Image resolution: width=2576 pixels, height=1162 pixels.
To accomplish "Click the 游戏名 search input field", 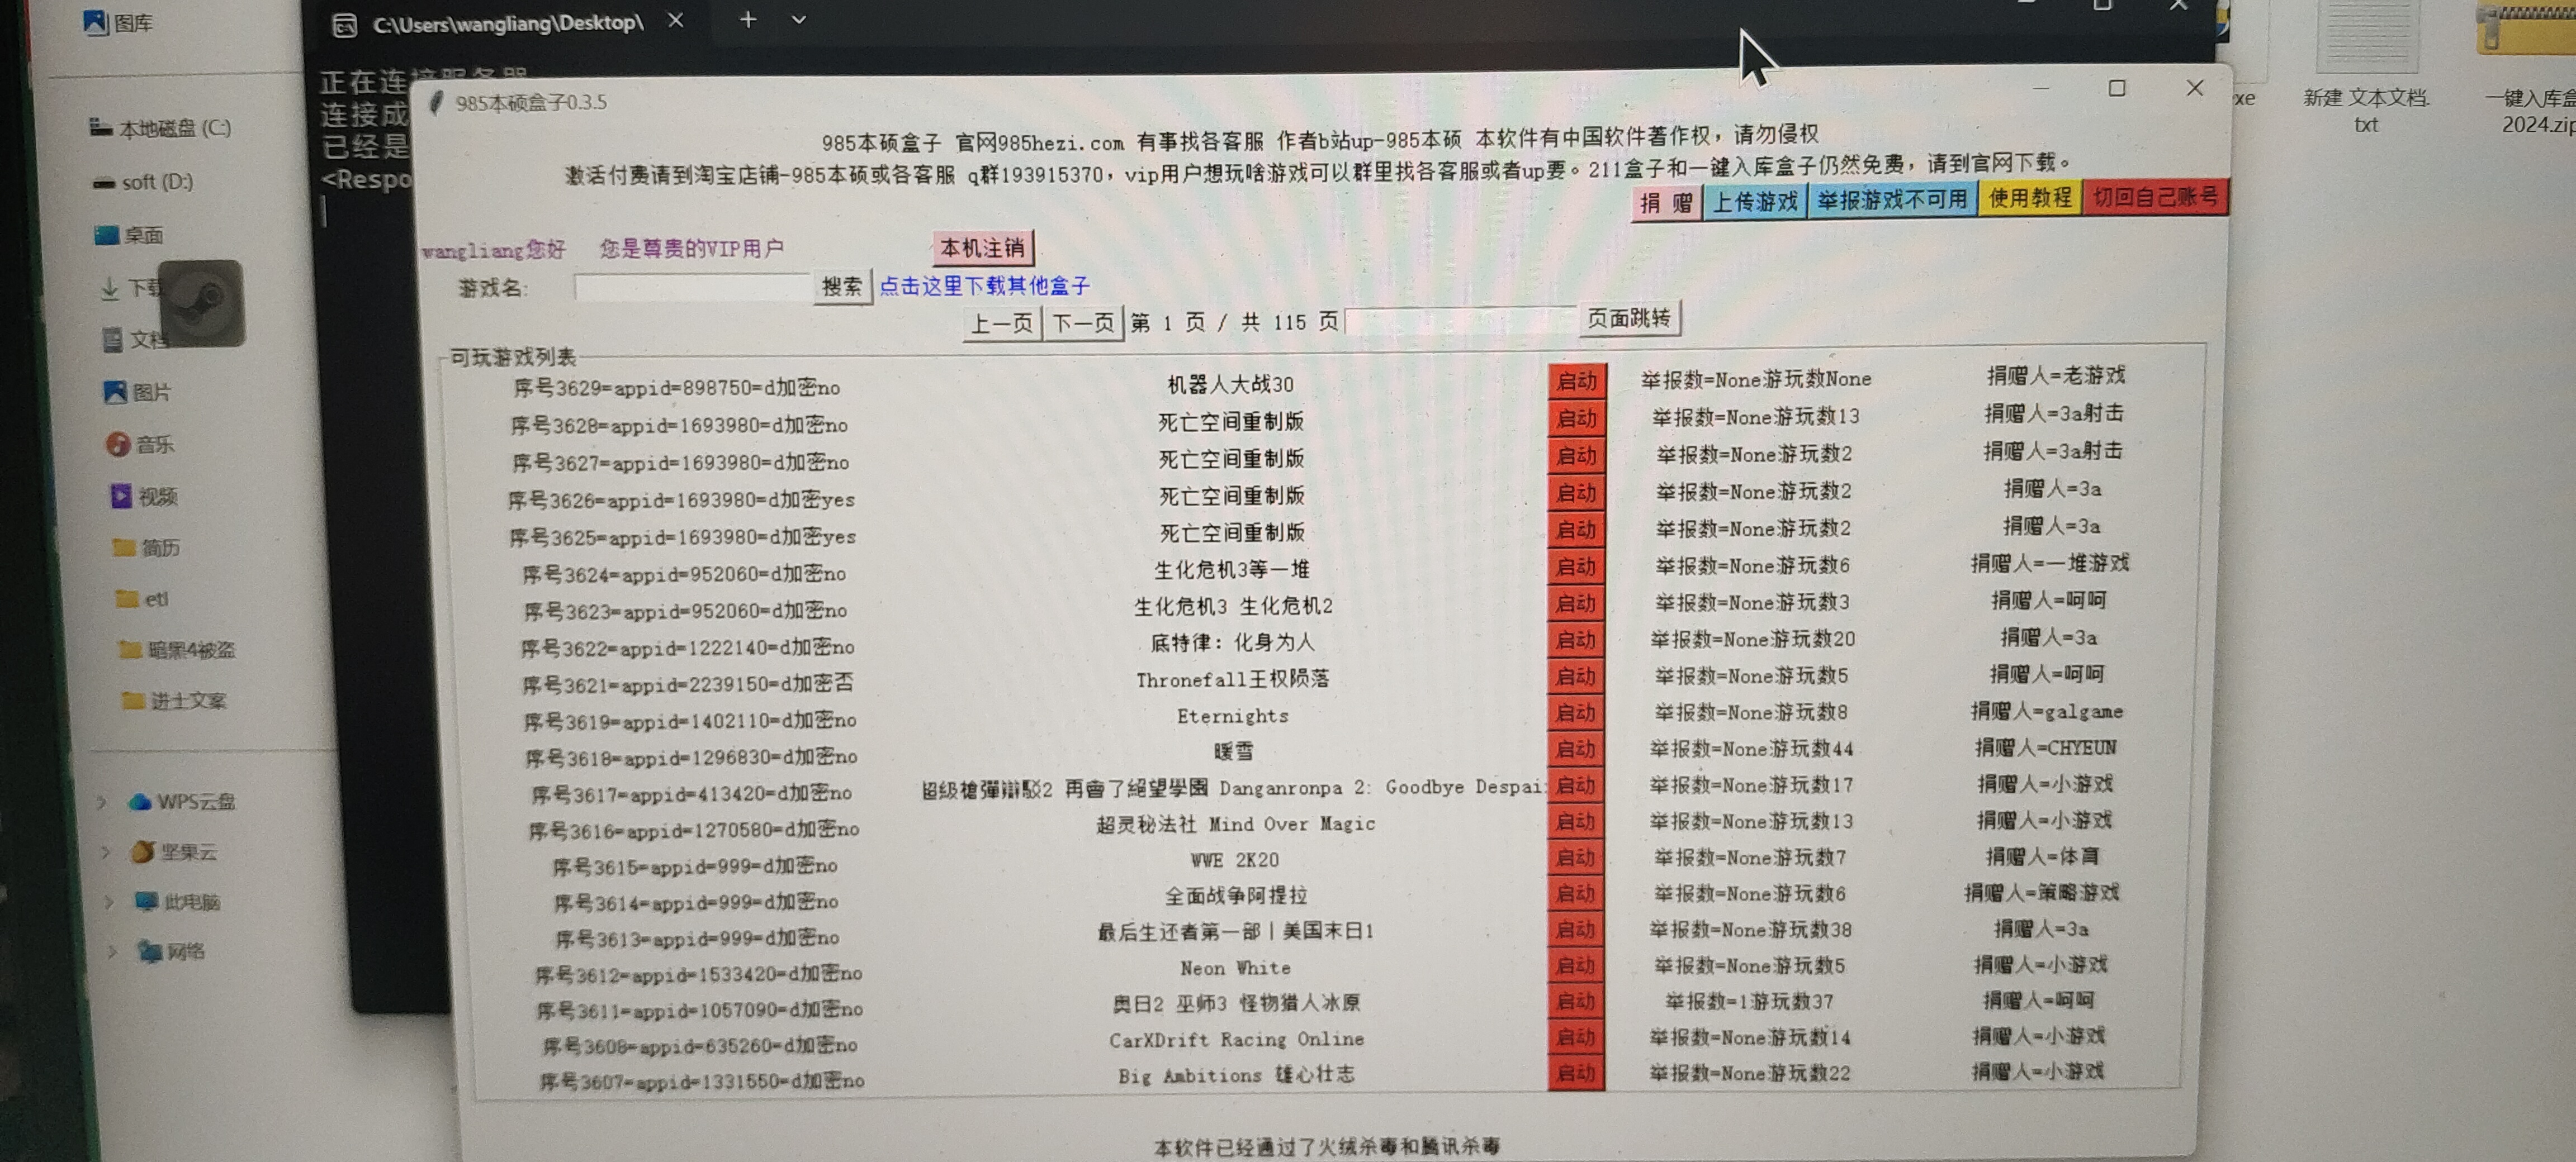I will tap(692, 288).
